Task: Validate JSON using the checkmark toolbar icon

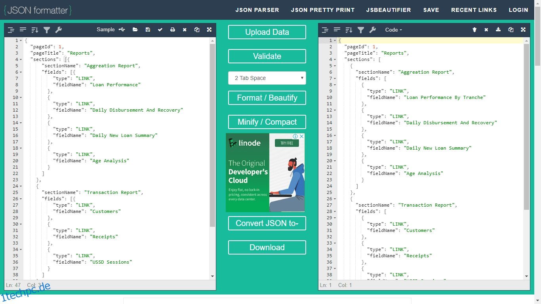Action: tap(160, 29)
